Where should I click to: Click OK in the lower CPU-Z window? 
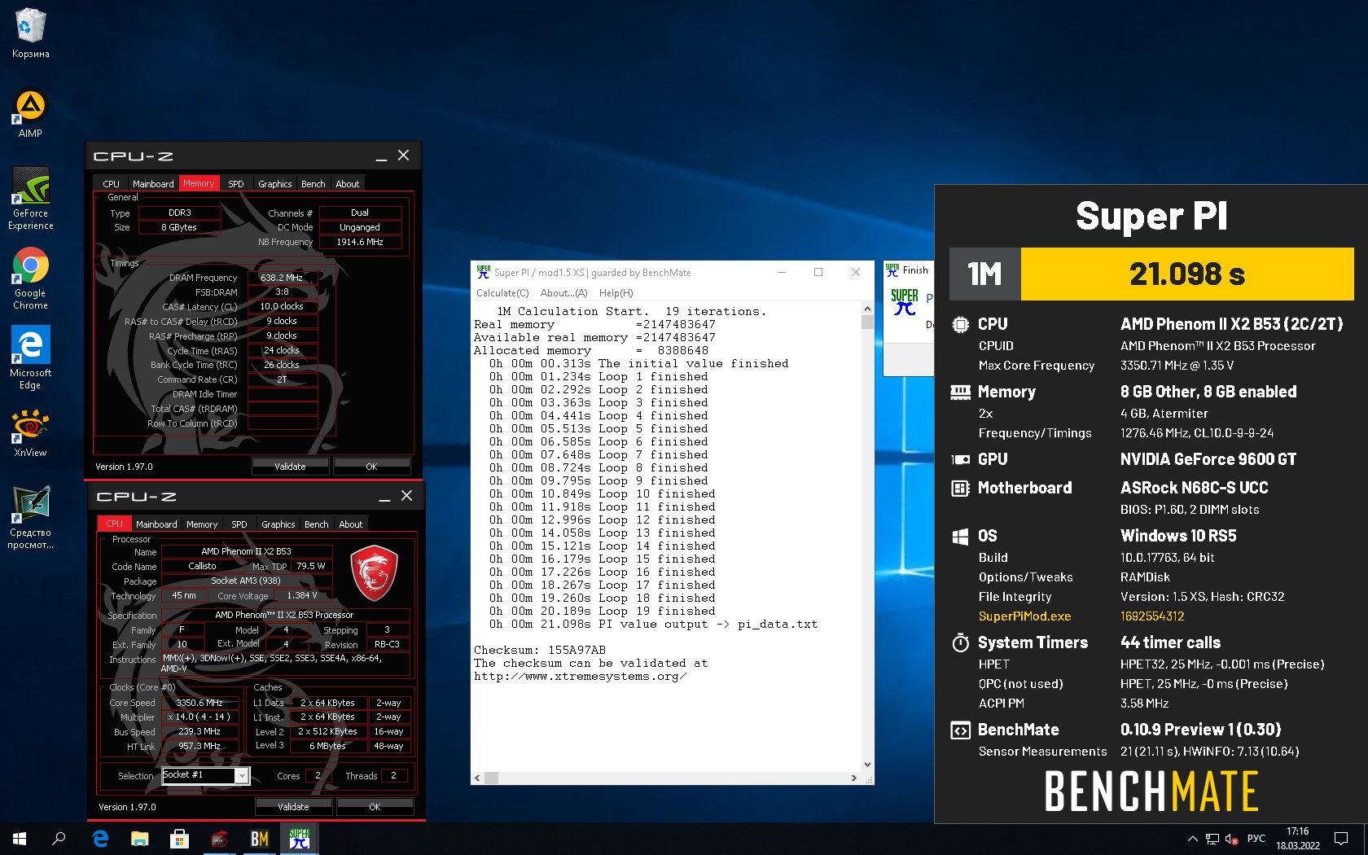tap(375, 807)
